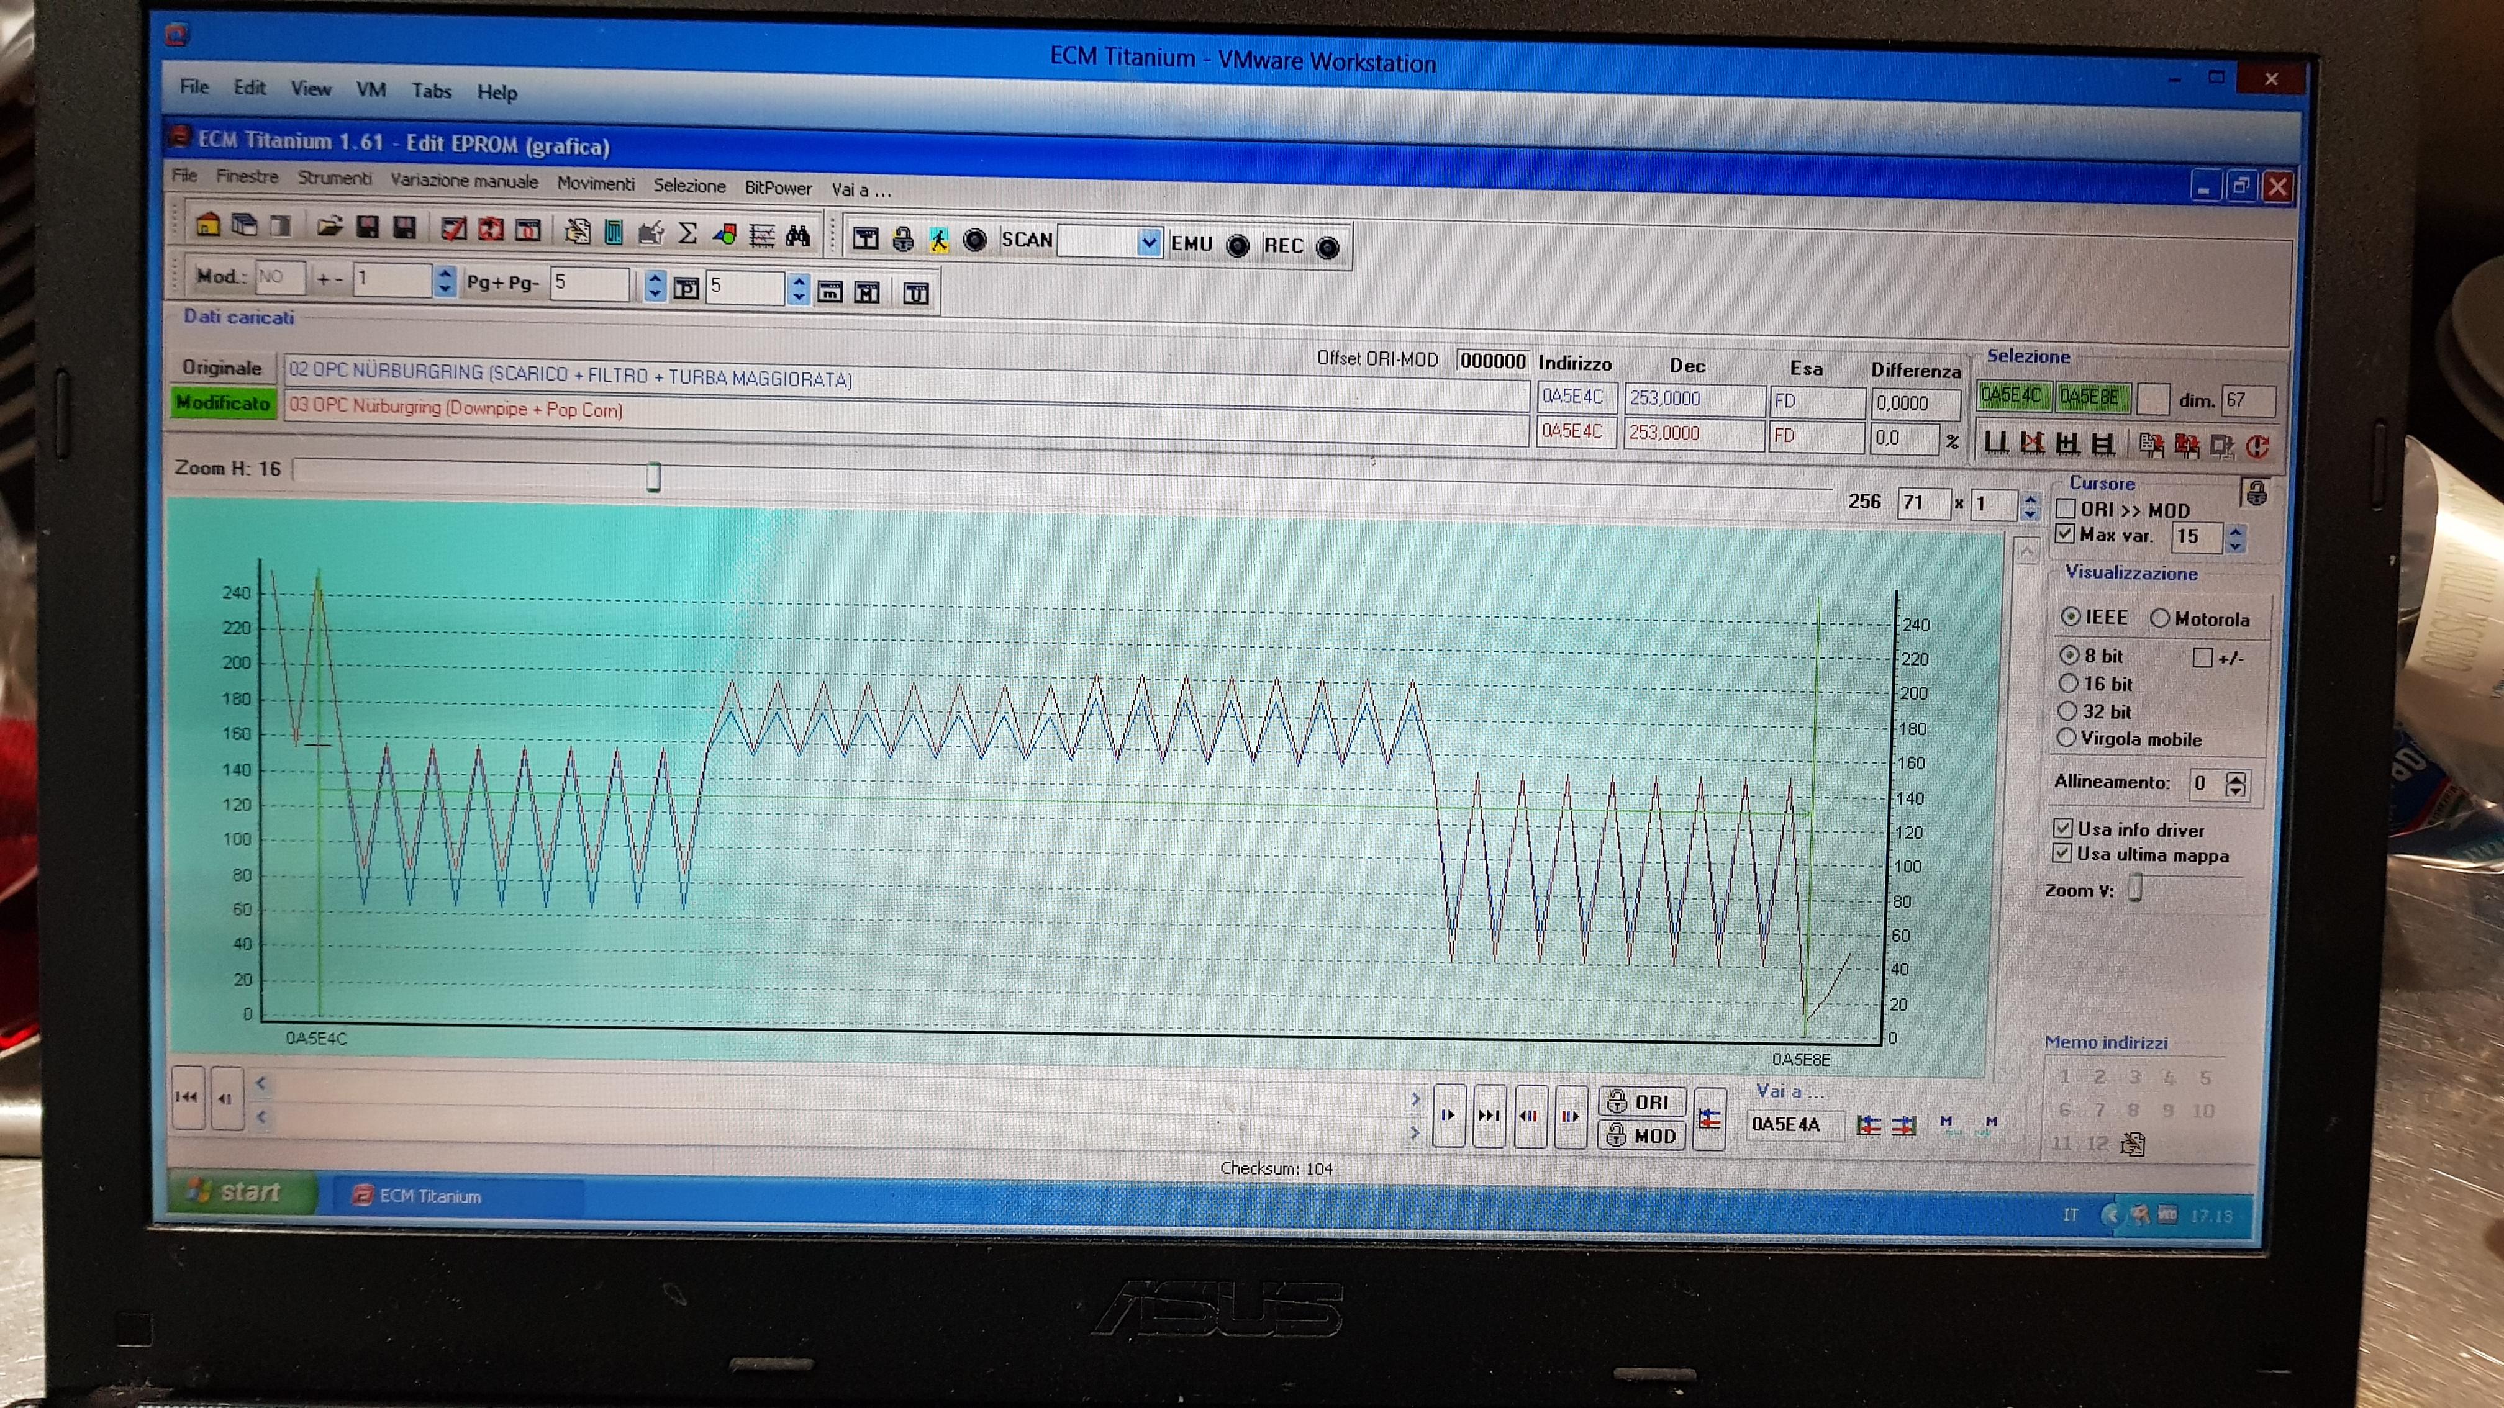Viewport: 2504px width, 1408px height.
Task: Toggle the Usa ultima mappa checkbox
Action: (2062, 853)
